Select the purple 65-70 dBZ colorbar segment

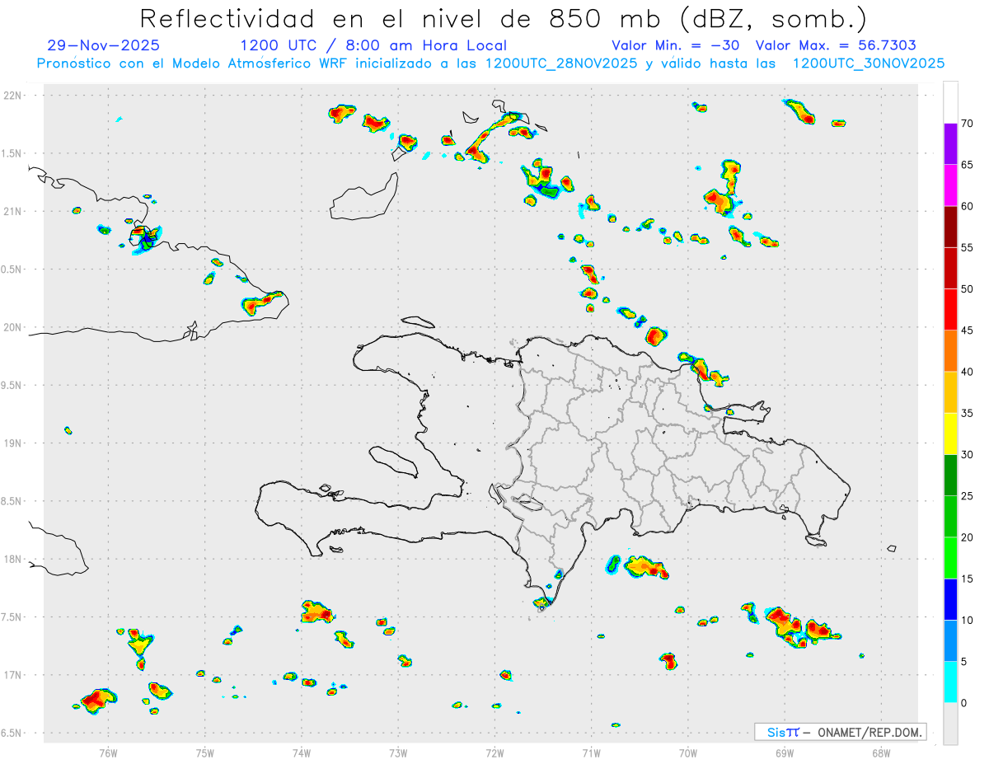click(950, 144)
